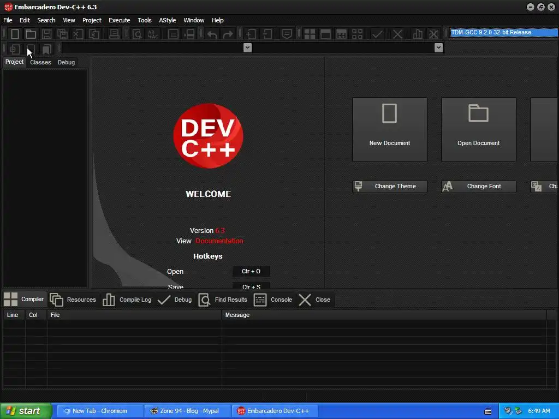
Task: Open the File menu
Action: [8, 20]
